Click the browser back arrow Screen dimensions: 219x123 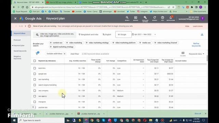[14, 7]
